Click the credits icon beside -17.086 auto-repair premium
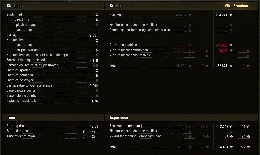This screenshot has height=155, width=260. click(231, 45)
